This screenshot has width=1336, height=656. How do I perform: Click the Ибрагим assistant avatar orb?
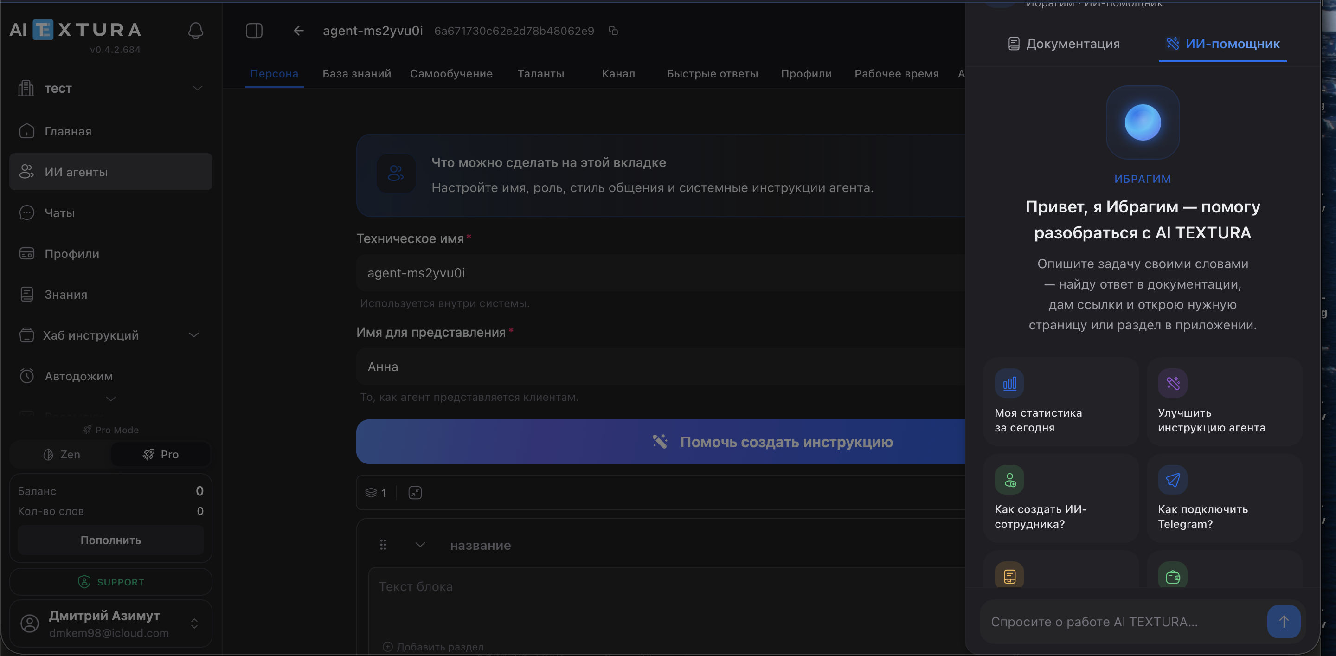(1143, 122)
